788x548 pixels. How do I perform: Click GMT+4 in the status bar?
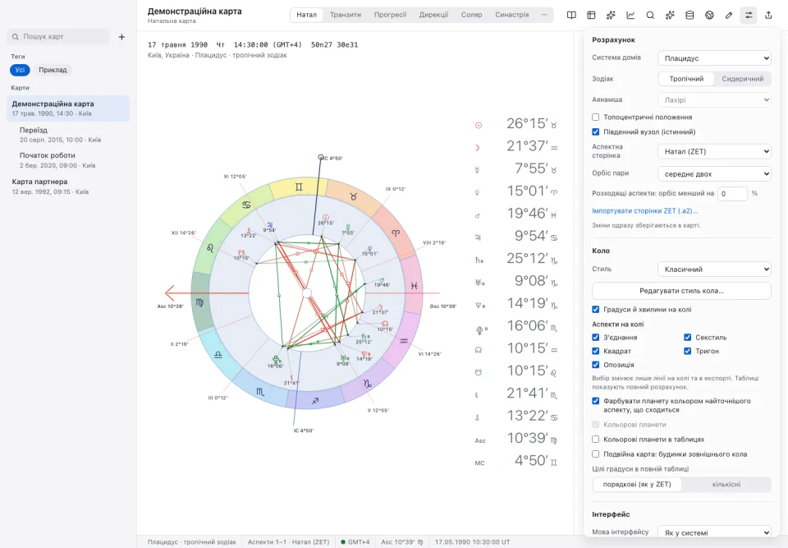tap(355, 542)
